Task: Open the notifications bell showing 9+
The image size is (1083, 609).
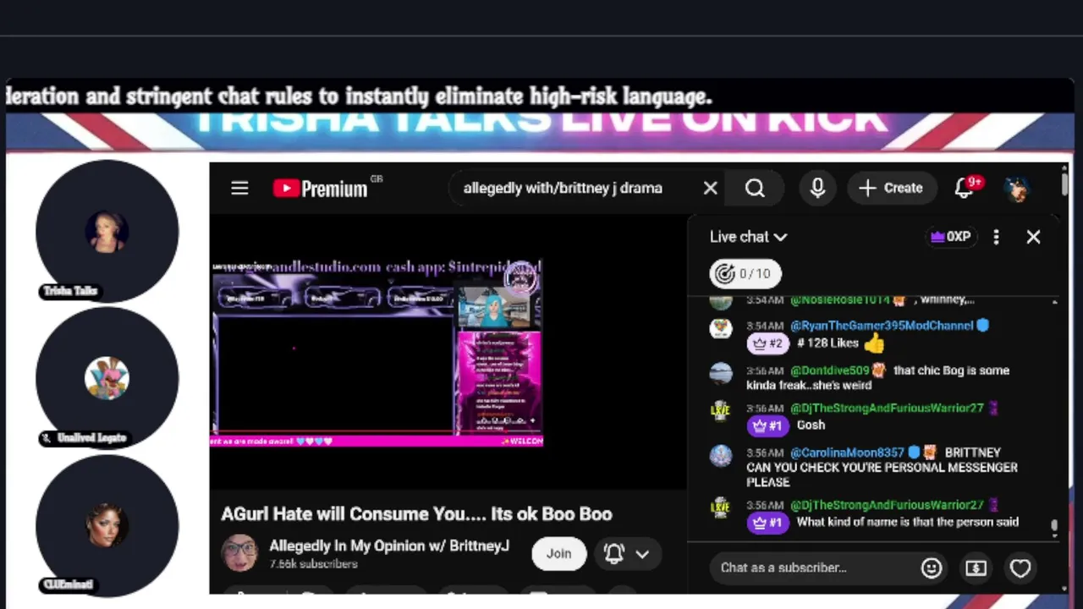Action: [965, 188]
